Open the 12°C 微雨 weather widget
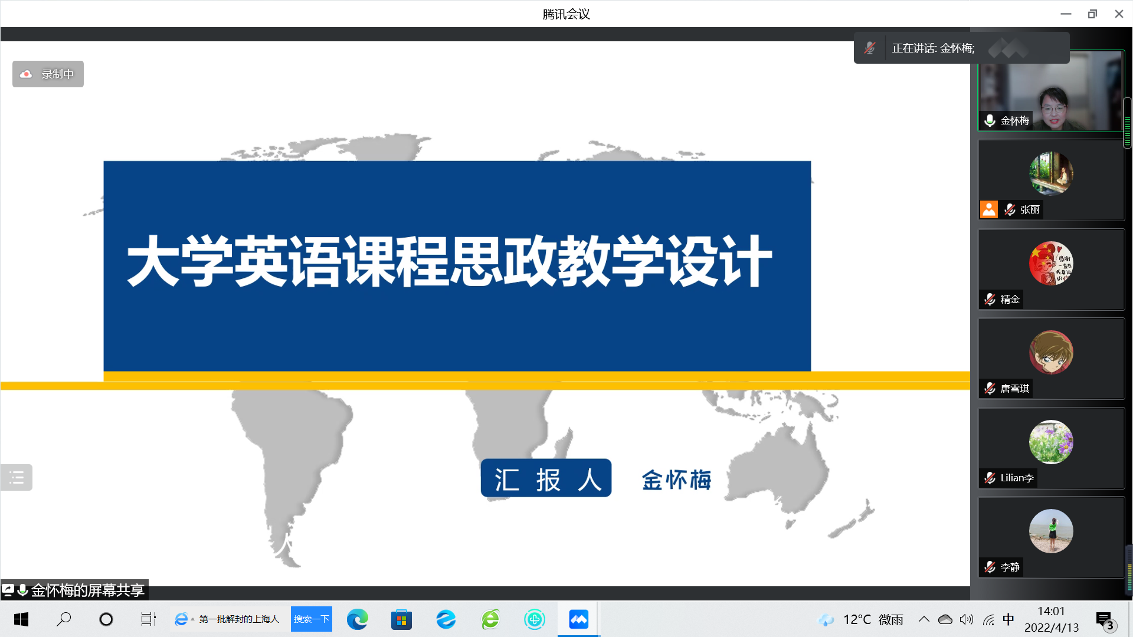1133x637 pixels. point(860,619)
